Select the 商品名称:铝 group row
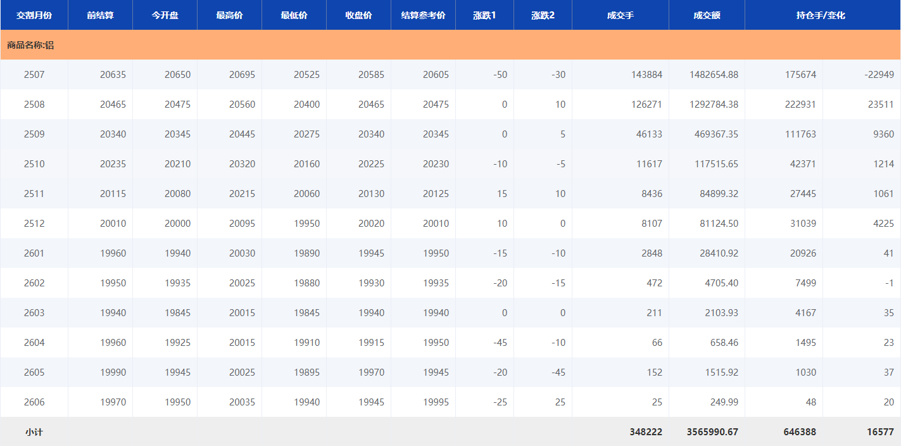This screenshot has height=446, width=901. pyautogui.click(x=30, y=46)
